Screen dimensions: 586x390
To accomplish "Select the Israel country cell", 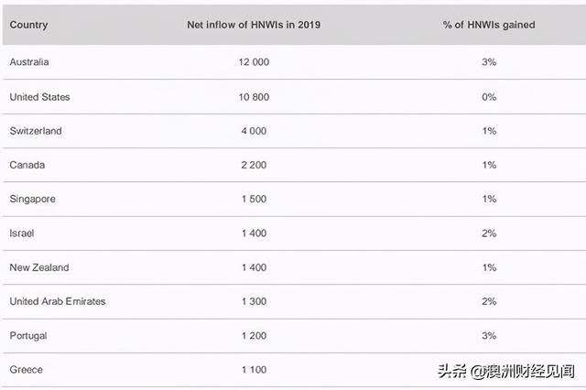I will click(x=22, y=233).
